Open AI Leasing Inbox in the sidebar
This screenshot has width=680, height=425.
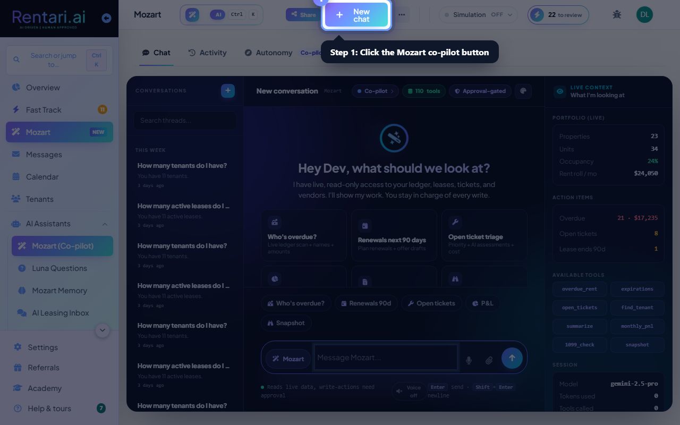62,313
